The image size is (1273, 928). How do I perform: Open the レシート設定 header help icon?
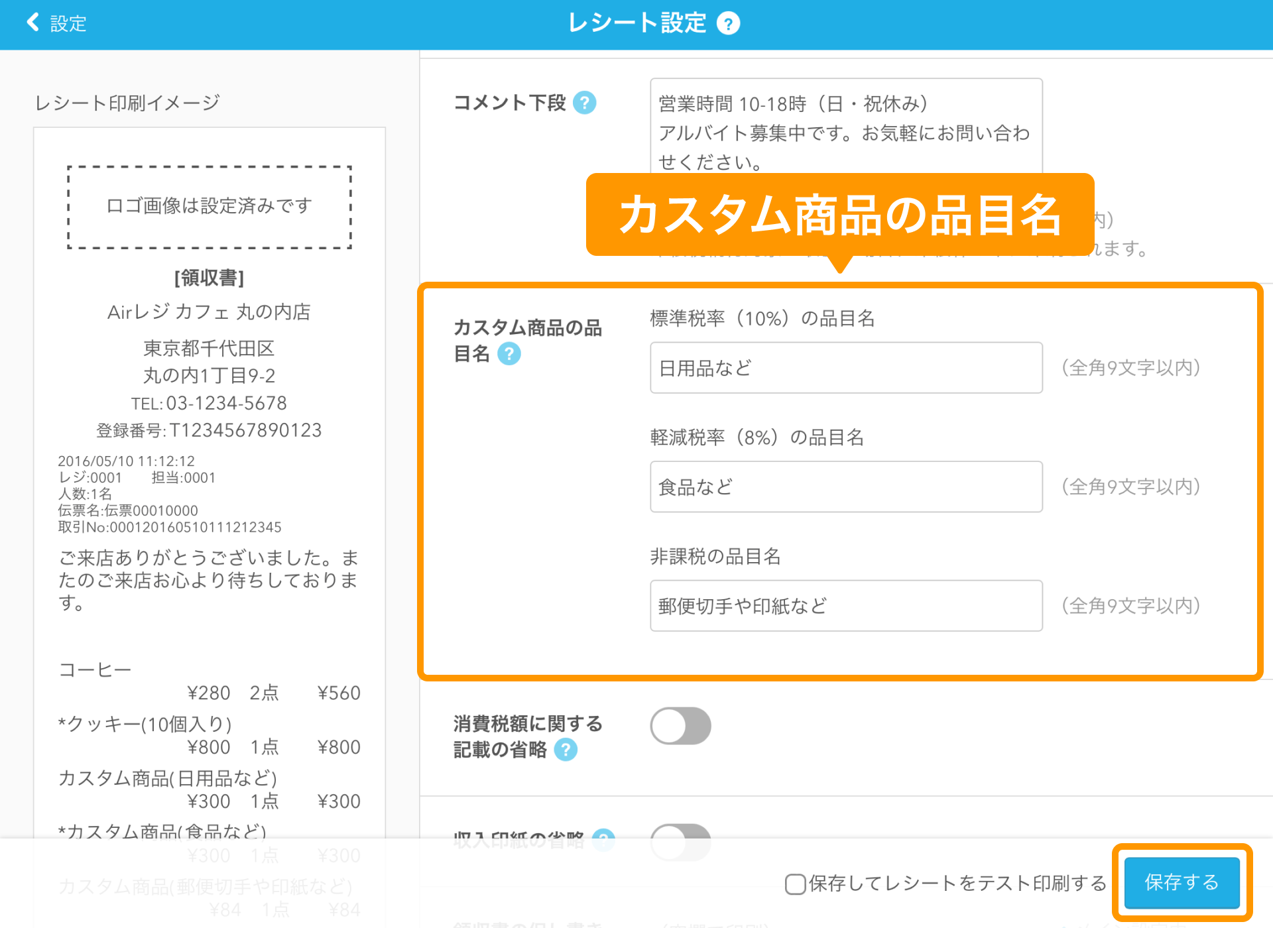pos(728,22)
